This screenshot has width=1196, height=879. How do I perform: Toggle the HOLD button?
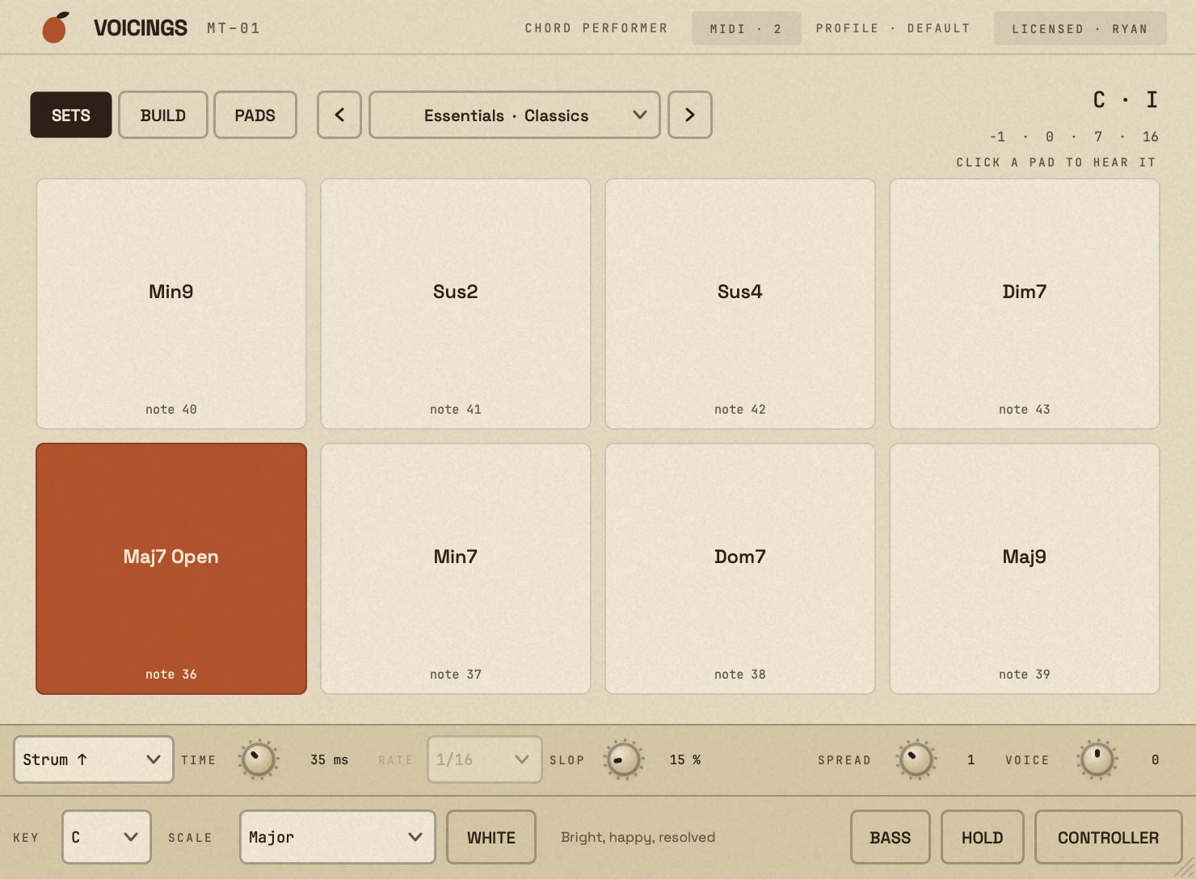[983, 837]
